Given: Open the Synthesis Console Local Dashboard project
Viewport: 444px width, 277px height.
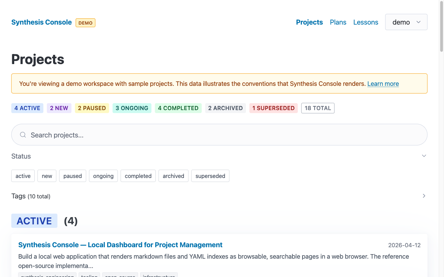Looking at the screenshot, I should coord(120,245).
